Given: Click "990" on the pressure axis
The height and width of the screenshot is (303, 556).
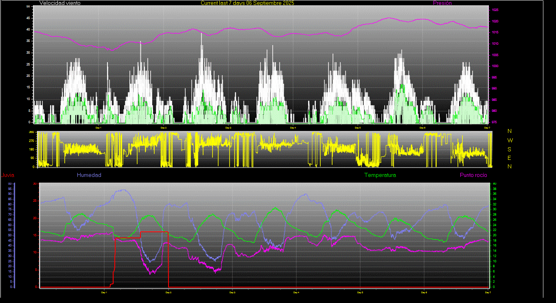Looking at the screenshot, I should (495, 88).
